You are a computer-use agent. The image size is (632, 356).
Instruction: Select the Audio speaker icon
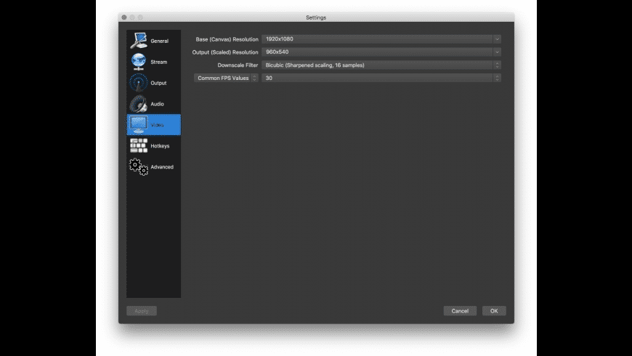coord(139,104)
